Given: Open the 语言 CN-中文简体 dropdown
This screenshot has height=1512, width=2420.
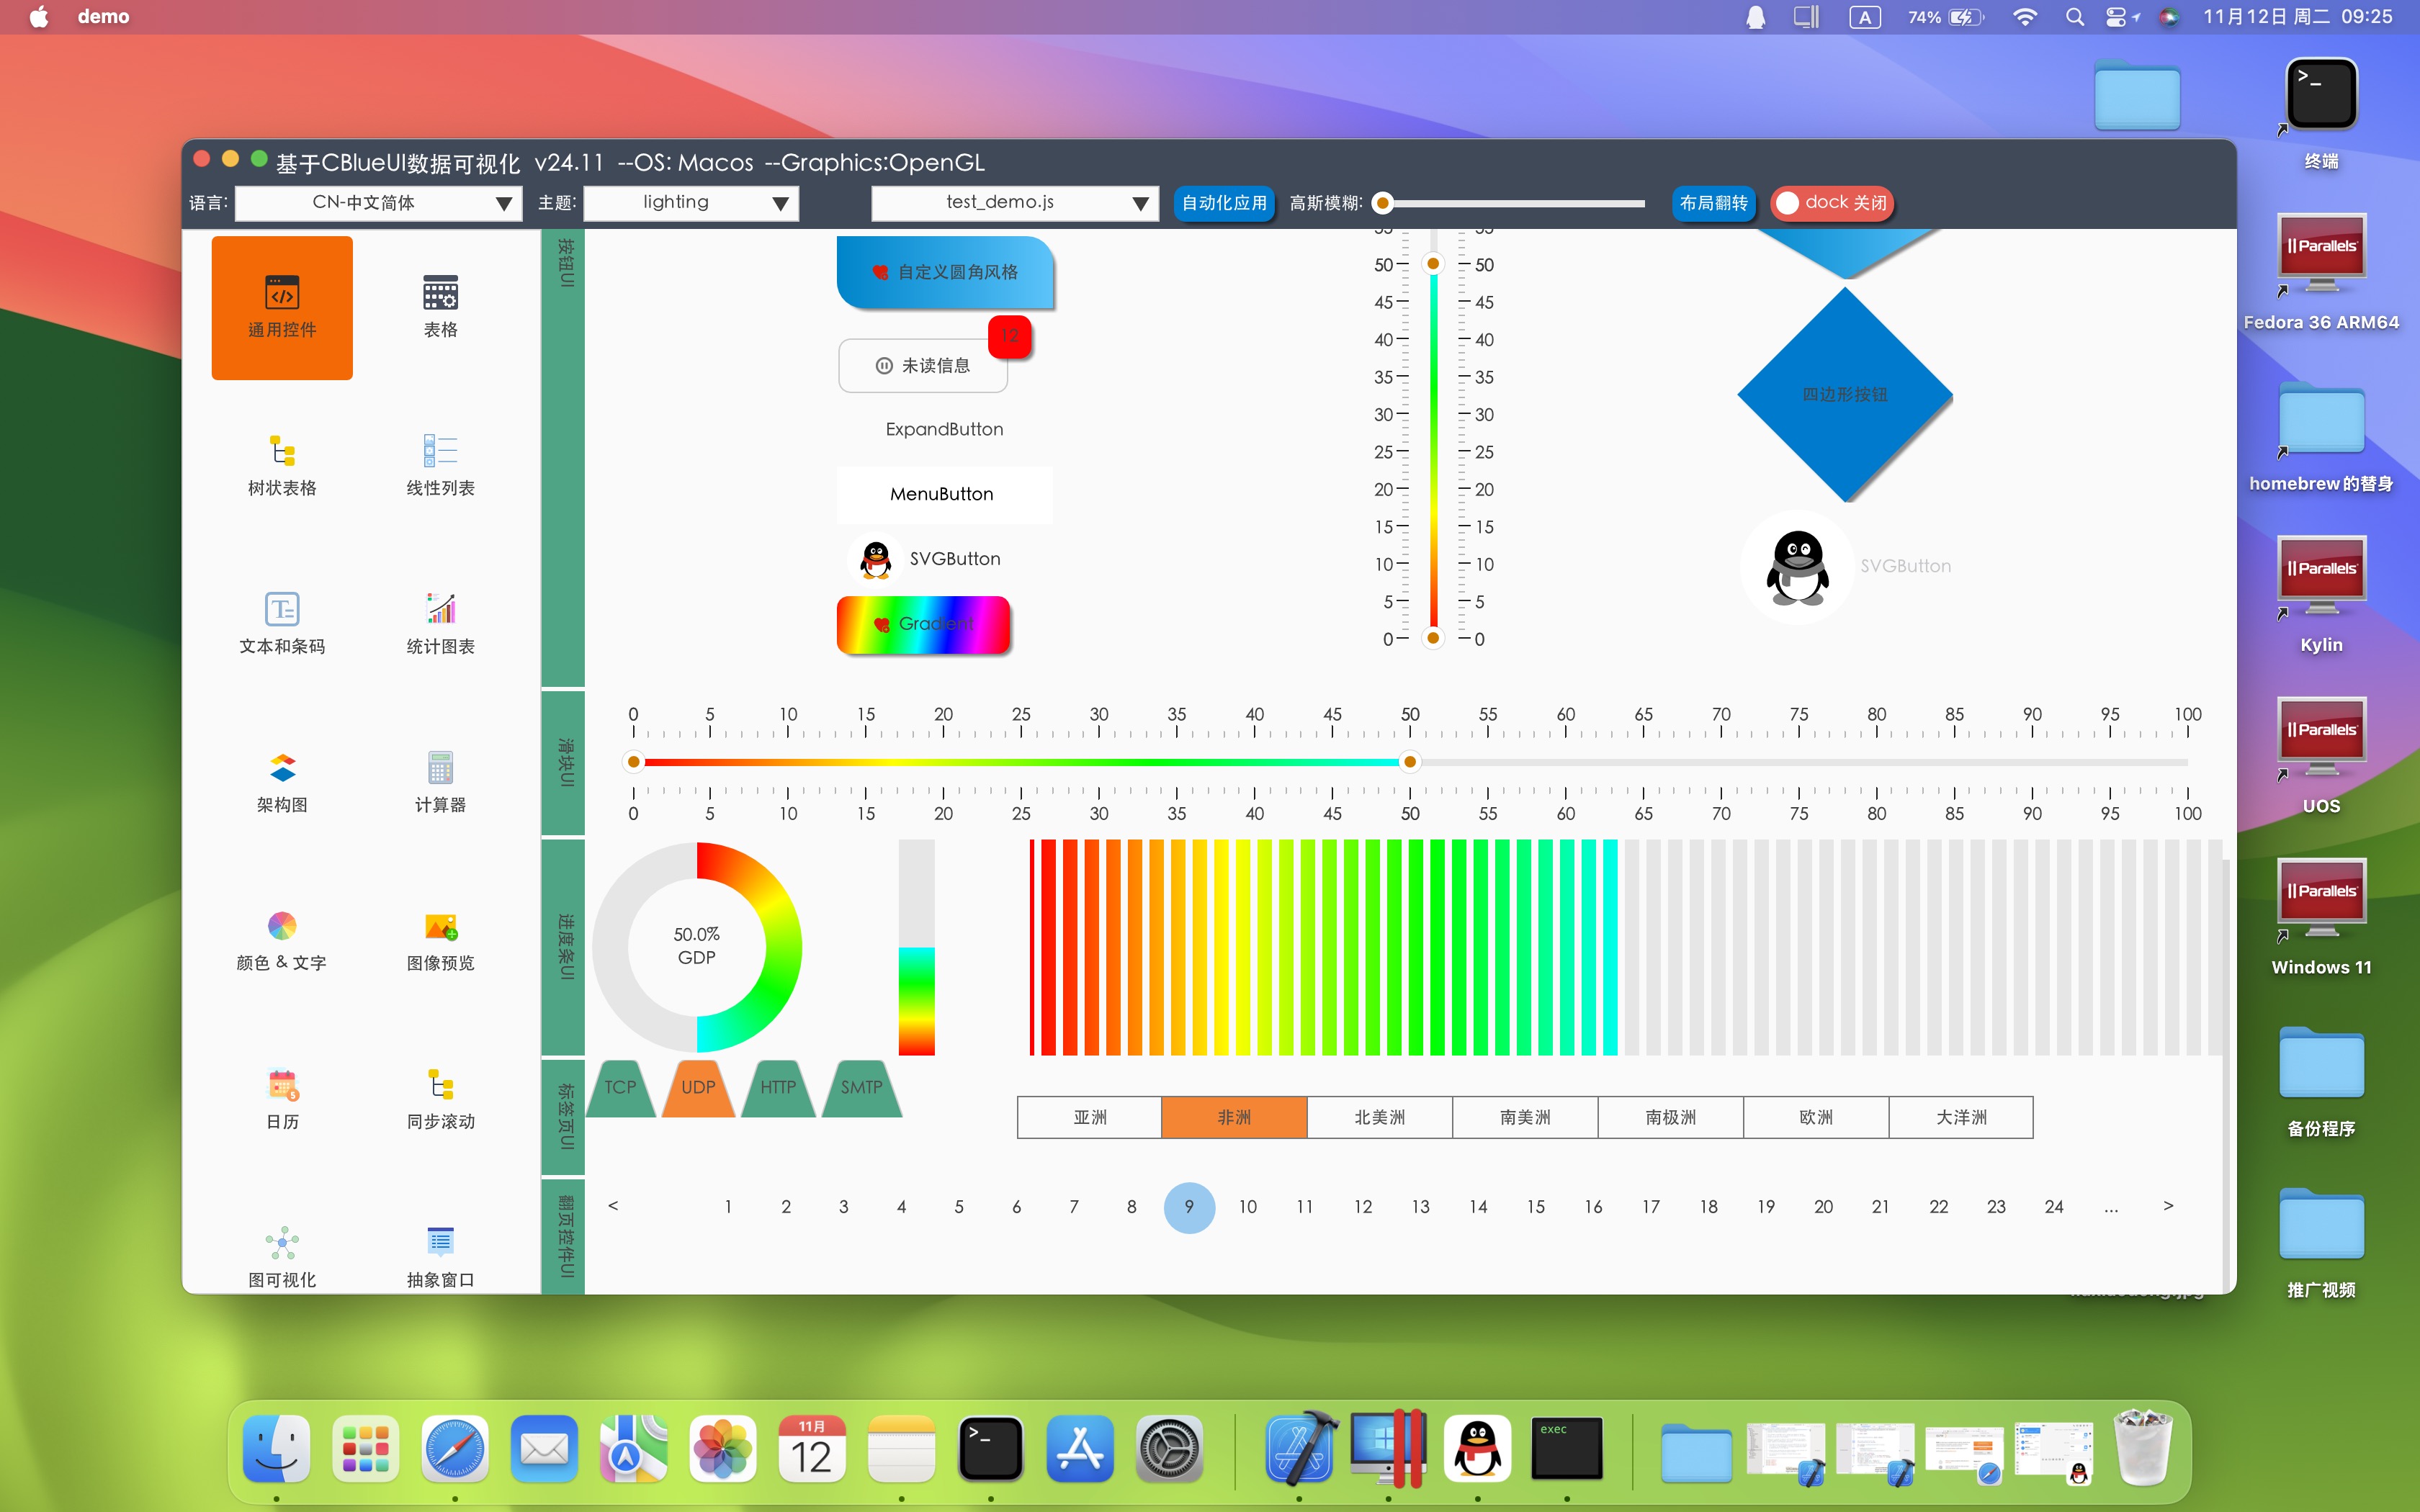Looking at the screenshot, I should (x=378, y=203).
